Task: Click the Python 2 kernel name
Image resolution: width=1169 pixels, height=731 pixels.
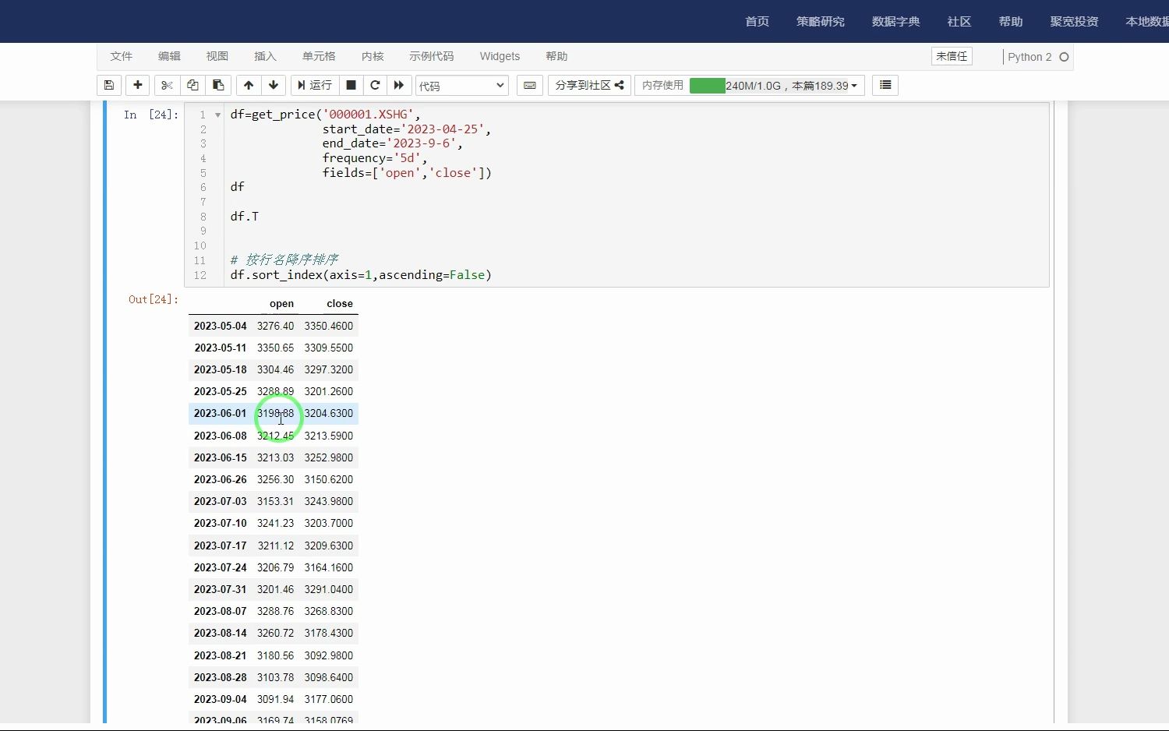Action: tap(1029, 57)
